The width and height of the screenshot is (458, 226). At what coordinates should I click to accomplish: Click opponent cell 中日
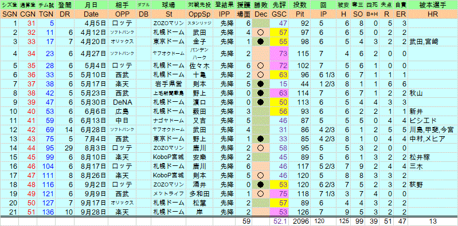(122, 120)
